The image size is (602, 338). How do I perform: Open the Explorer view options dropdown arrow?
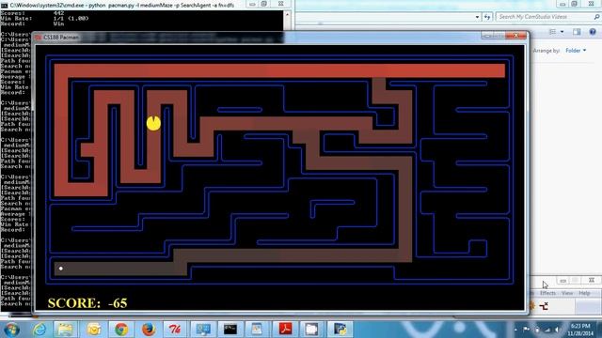[x=562, y=32]
